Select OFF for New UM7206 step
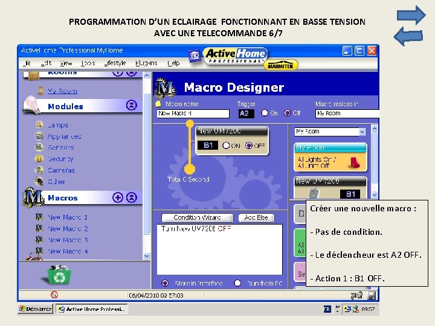435x326 pixels. [x=249, y=145]
